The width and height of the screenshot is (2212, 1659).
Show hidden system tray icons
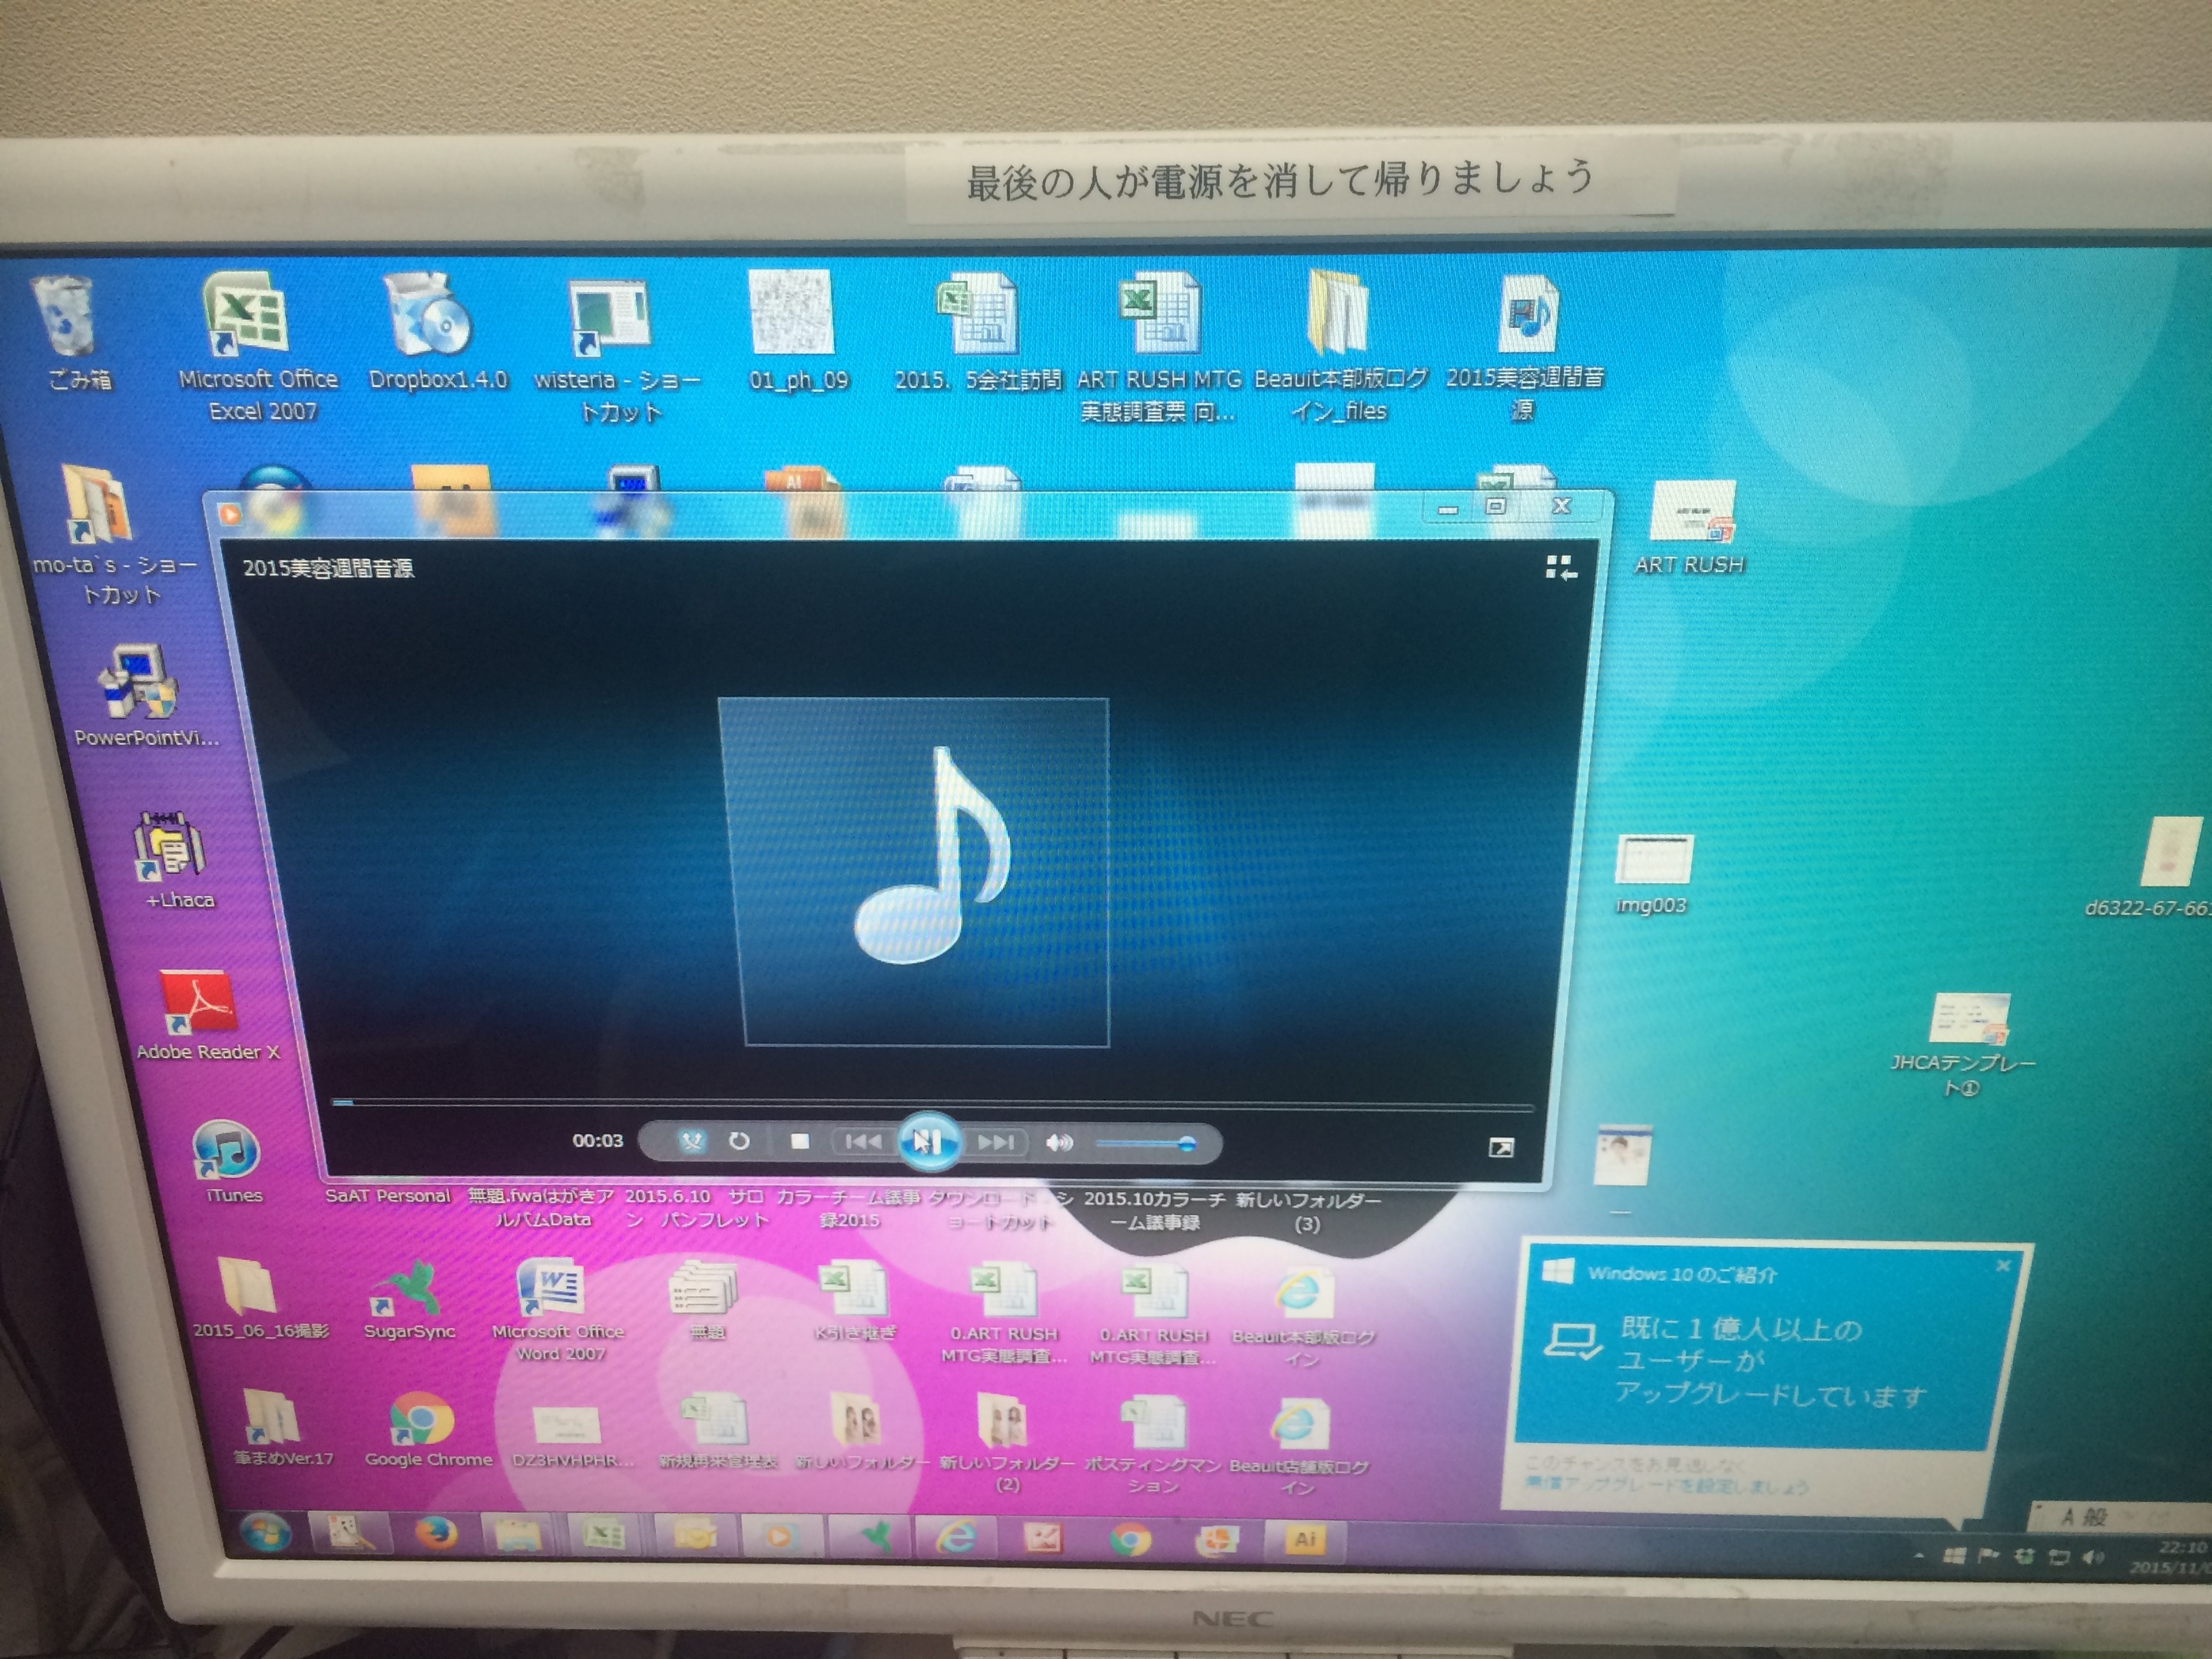click(1918, 1556)
